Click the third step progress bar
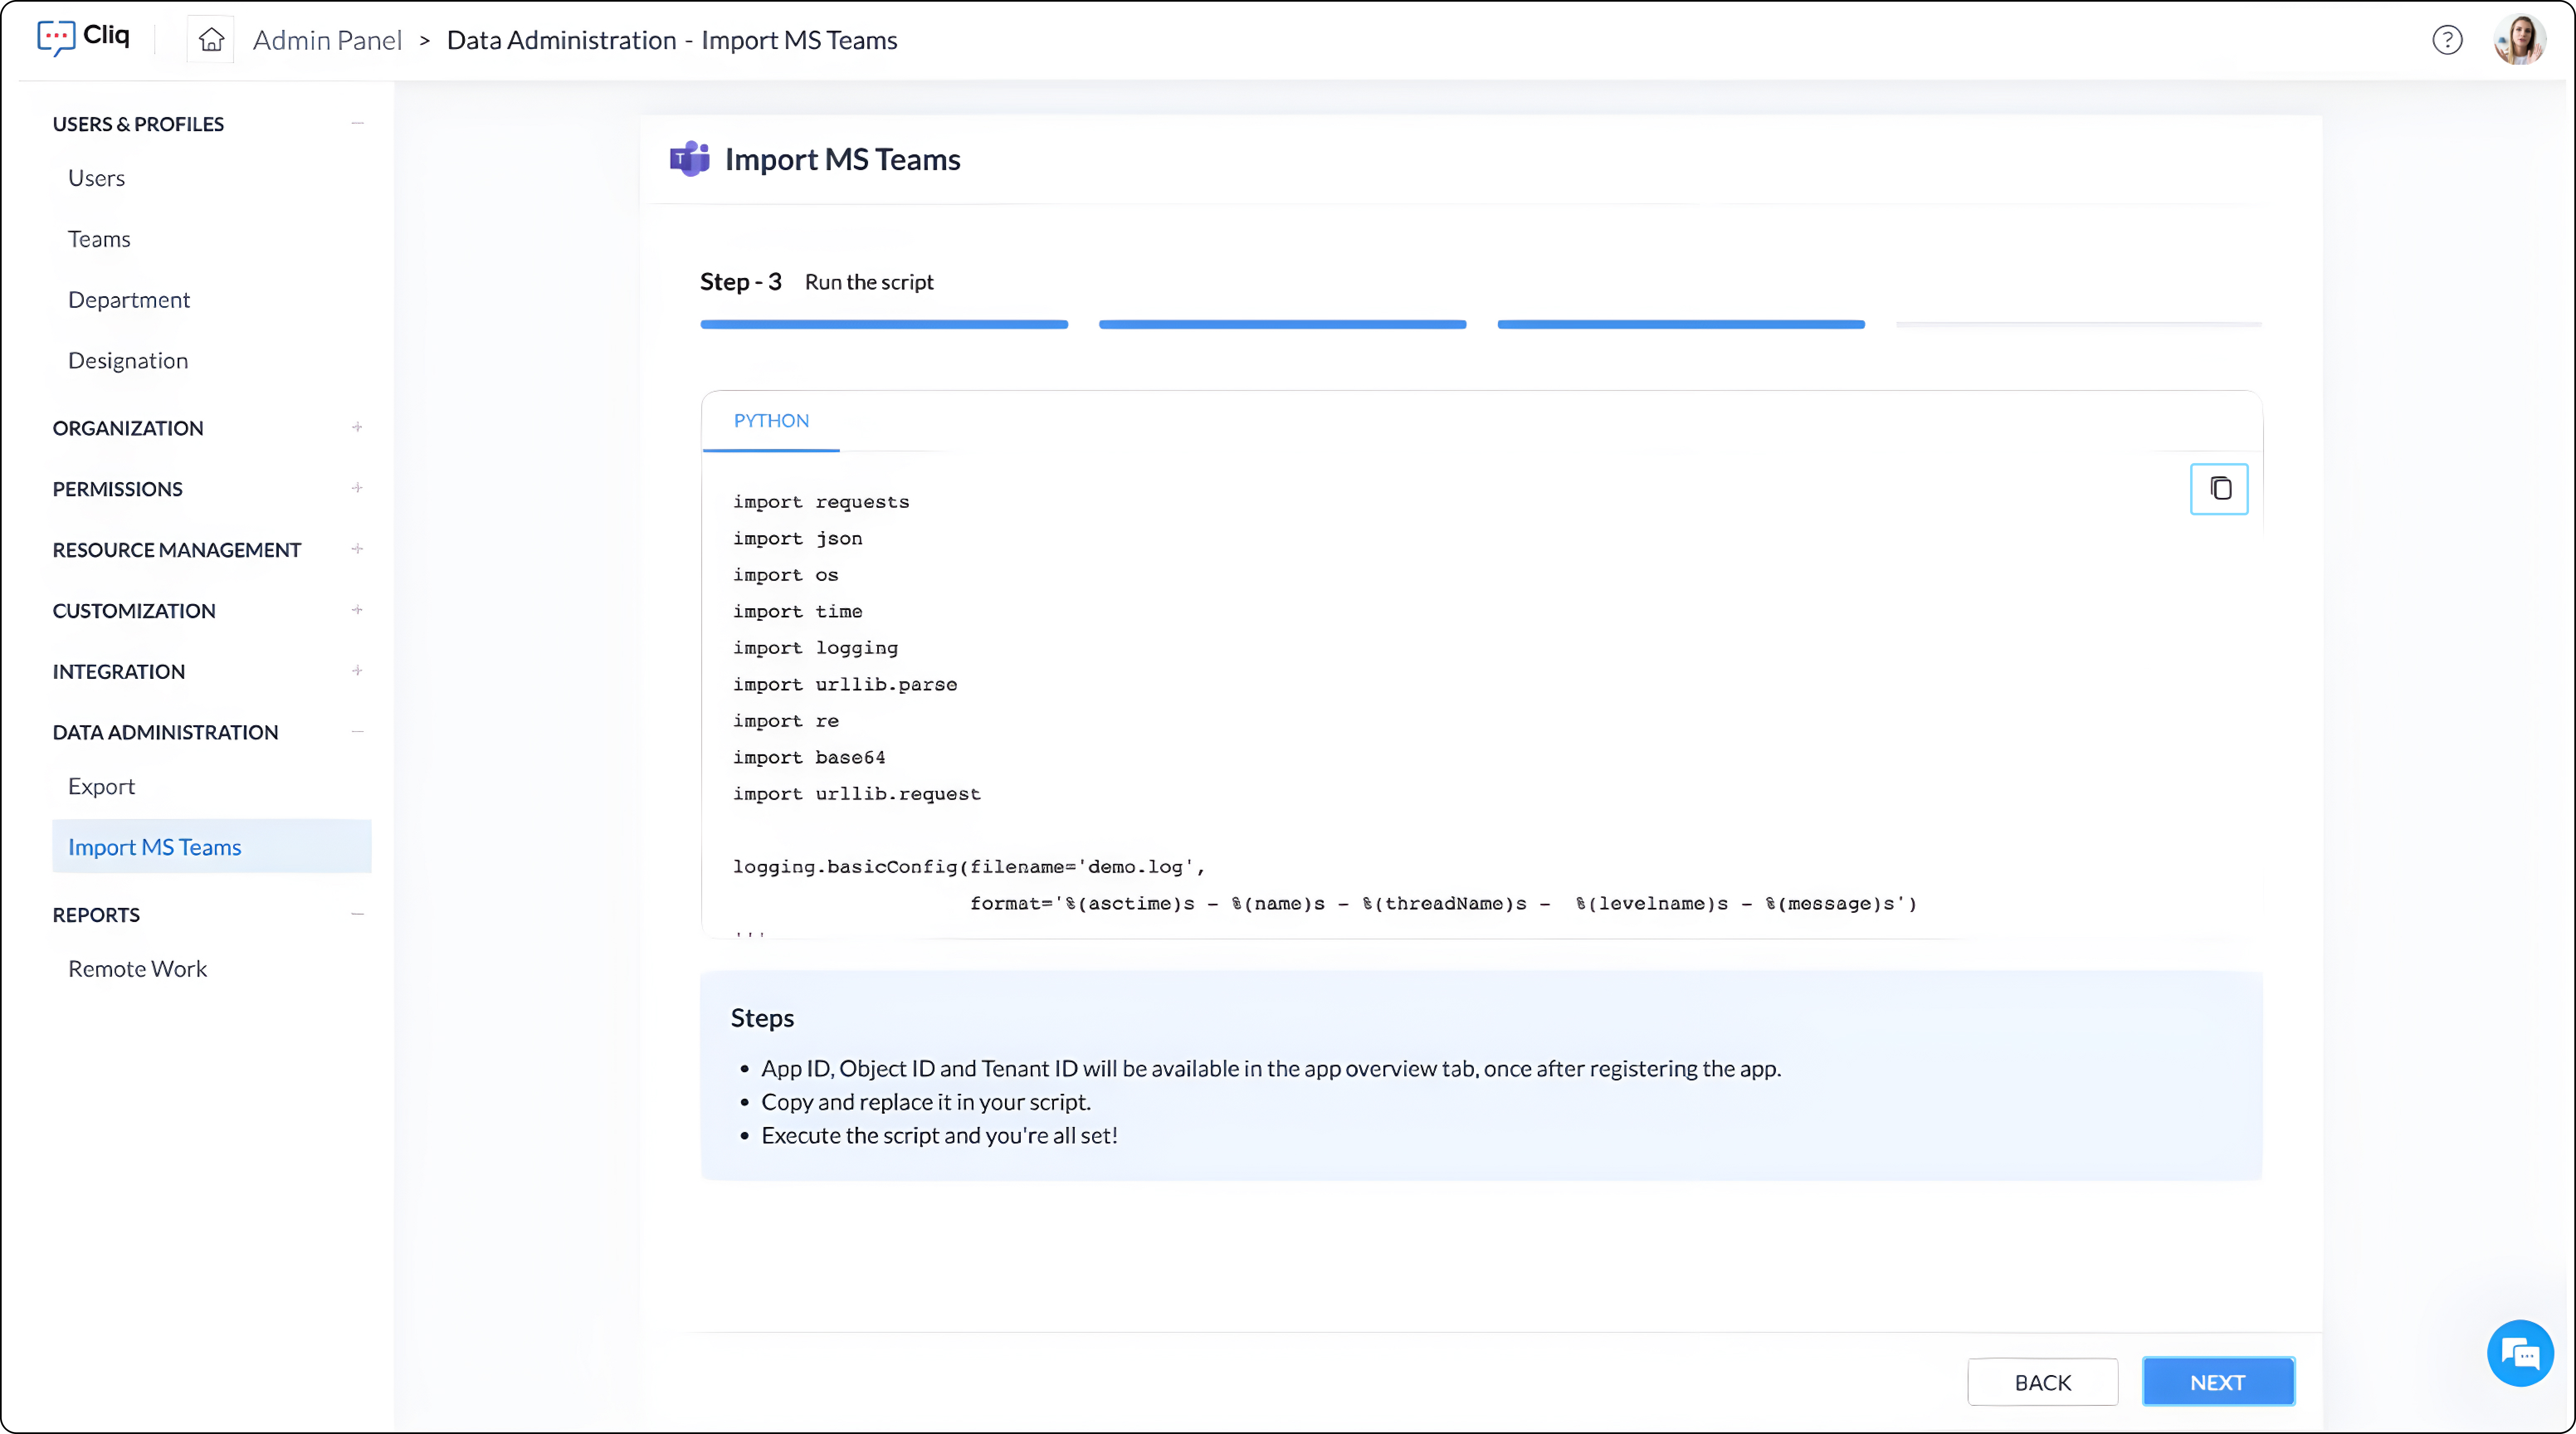 (x=1681, y=324)
